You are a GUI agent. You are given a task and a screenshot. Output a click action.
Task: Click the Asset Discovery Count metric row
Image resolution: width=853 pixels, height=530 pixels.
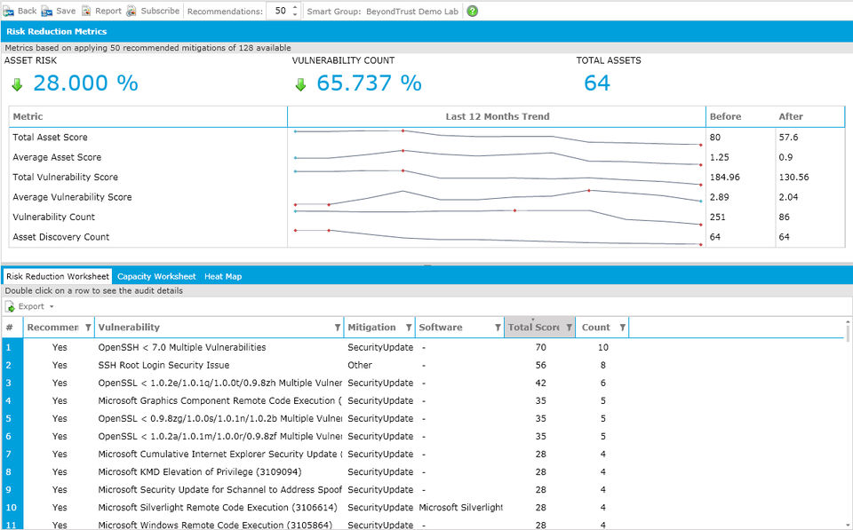pyautogui.click(x=427, y=236)
